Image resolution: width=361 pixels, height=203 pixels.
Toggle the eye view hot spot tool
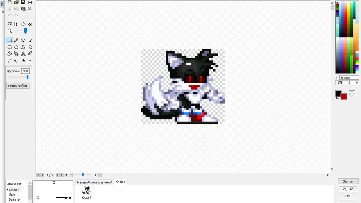[23, 61]
